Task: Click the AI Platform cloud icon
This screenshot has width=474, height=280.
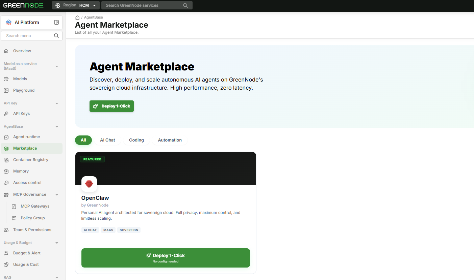Action: (9, 22)
